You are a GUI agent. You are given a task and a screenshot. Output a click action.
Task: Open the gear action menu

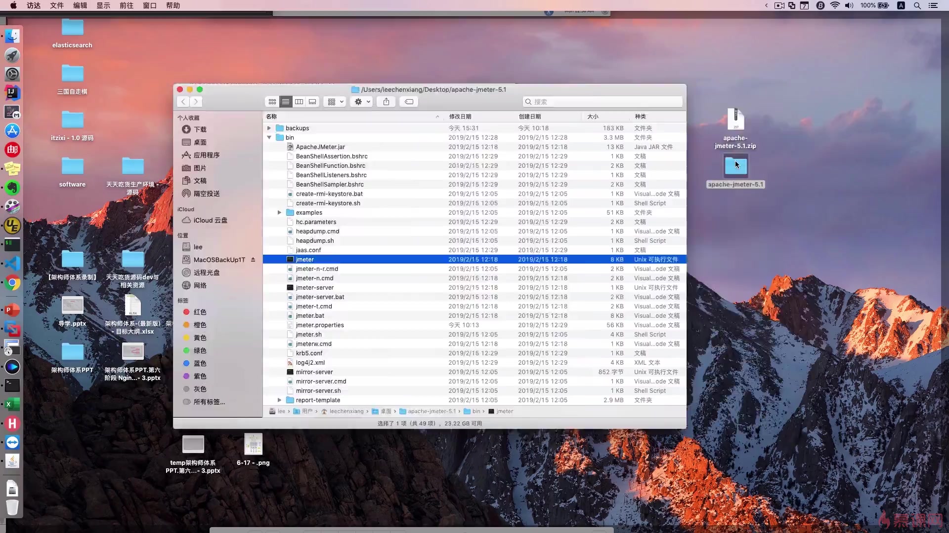(x=362, y=102)
